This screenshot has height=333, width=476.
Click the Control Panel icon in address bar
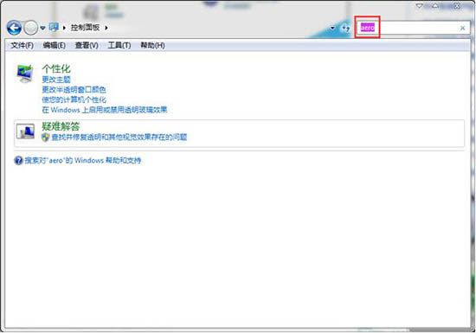click(54, 28)
